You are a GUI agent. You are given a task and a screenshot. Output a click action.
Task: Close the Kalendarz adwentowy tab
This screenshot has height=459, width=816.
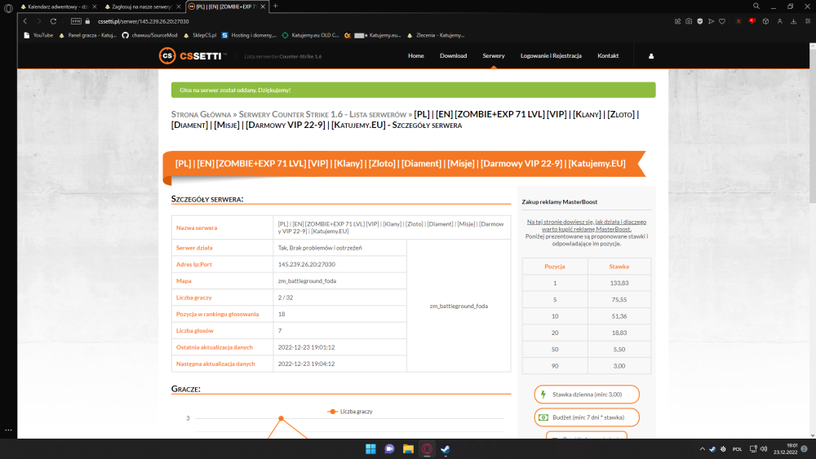pyautogui.click(x=94, y=7)
